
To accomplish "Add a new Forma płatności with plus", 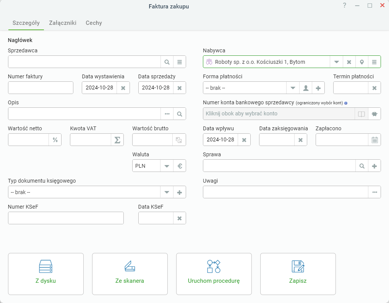I will point(318,88).
